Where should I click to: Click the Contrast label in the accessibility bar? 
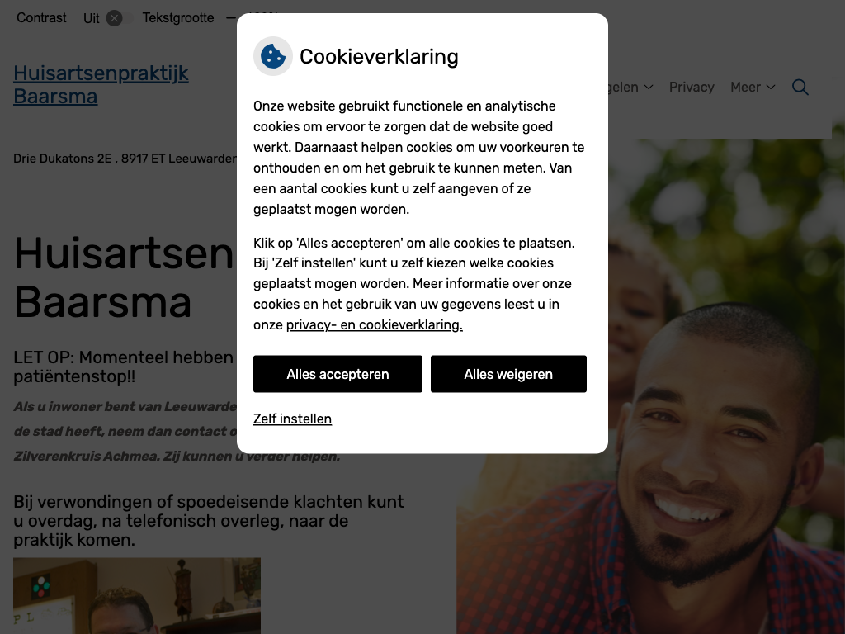pos(41,18)
